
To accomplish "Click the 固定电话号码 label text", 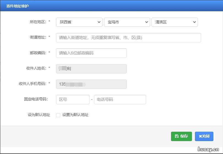I will (36, 99).
